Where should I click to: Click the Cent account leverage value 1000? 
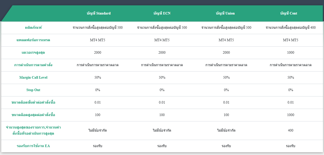[x=291, y=52]
